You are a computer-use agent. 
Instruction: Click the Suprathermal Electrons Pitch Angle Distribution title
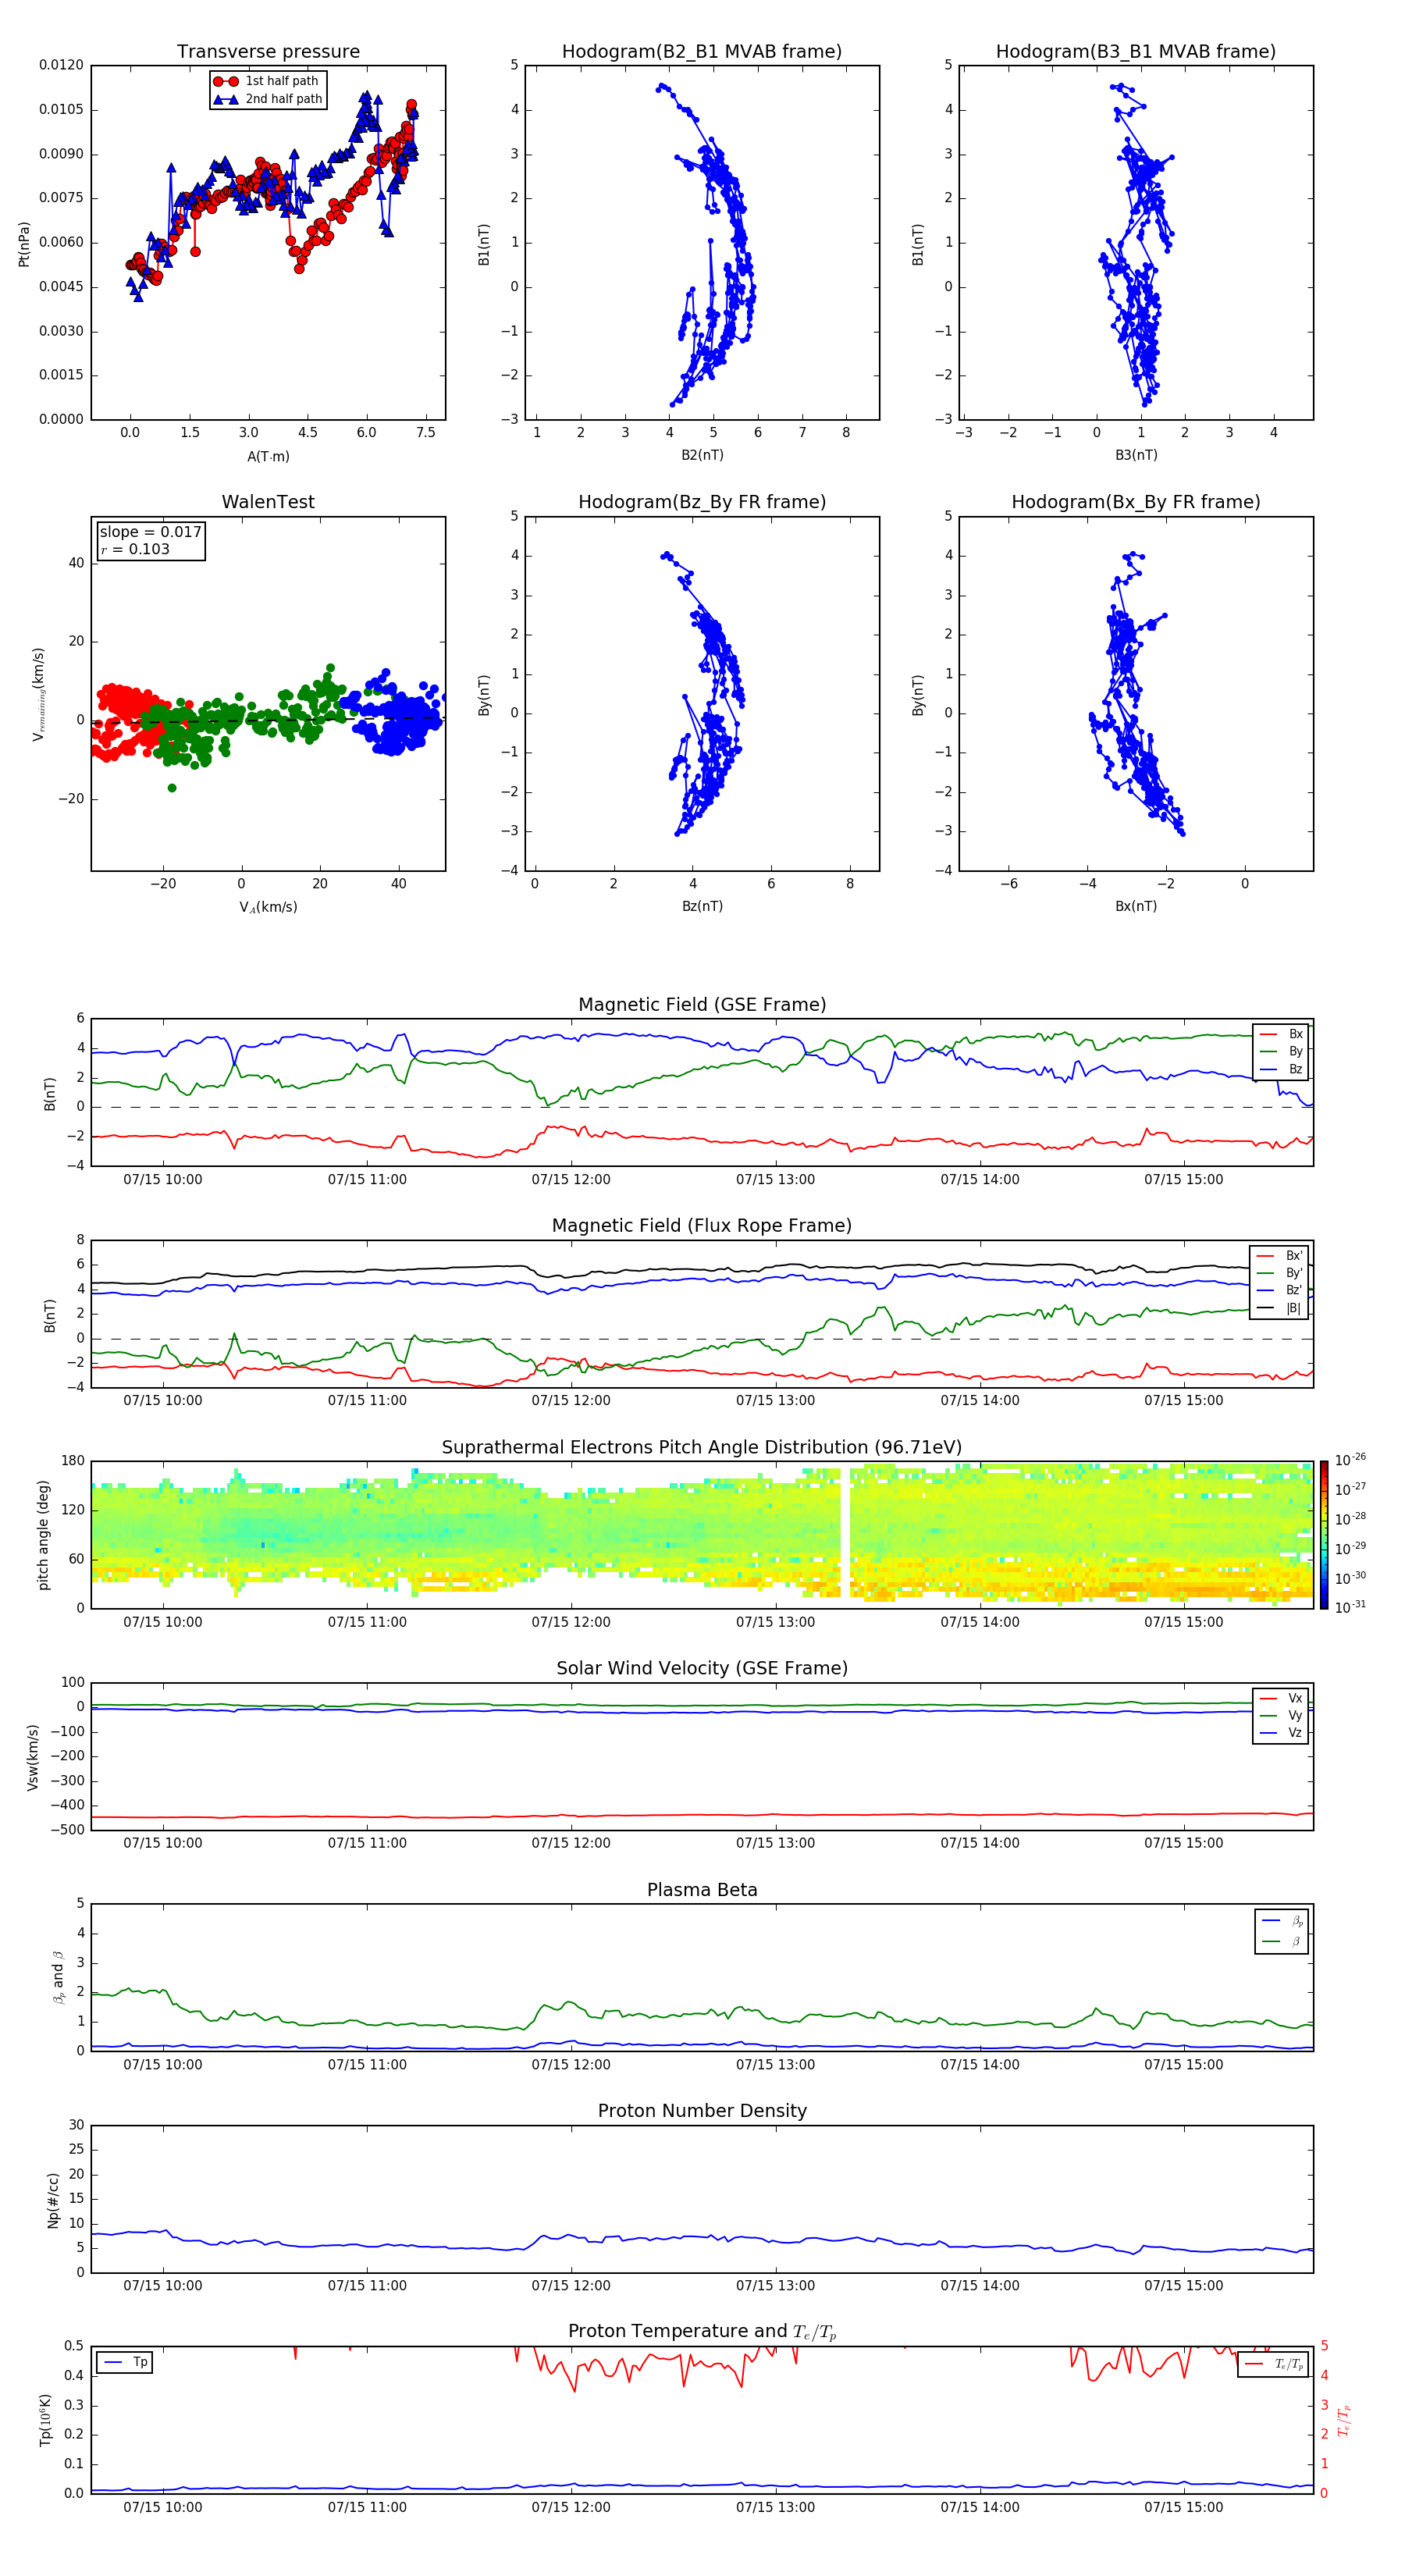coord(702,1448)
